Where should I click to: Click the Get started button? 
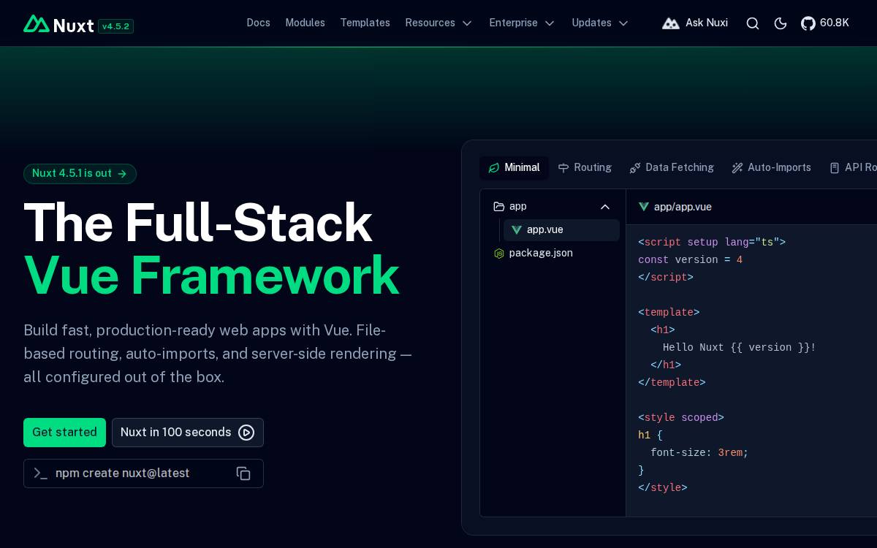[64, 433]
